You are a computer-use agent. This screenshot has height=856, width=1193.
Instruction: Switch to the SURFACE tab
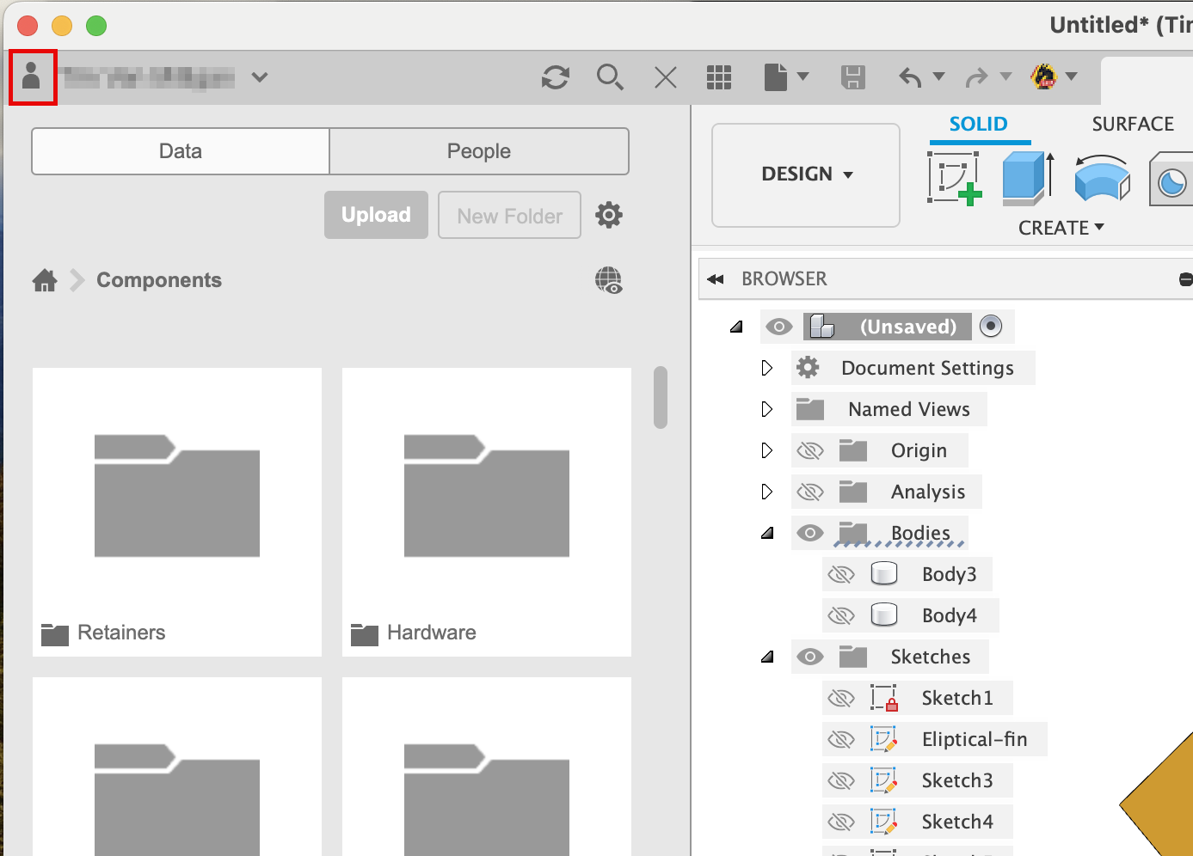[x=1132, y=124]
